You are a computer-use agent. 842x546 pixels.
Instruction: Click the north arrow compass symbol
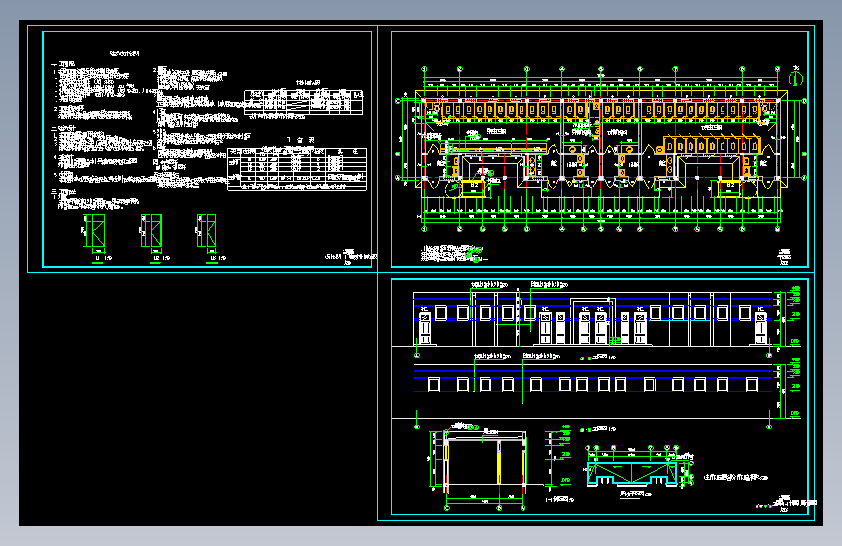coord(795,78)
